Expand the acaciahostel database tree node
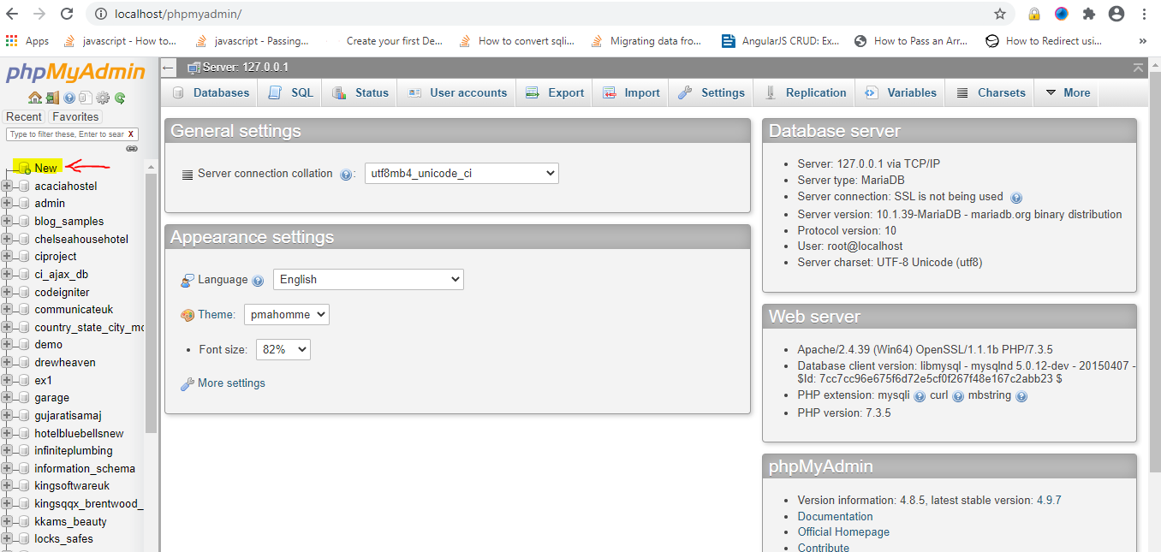 (x=8, y=186)
